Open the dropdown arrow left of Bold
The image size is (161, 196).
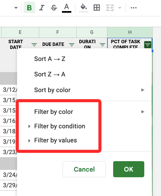click(x=16, y=8)
